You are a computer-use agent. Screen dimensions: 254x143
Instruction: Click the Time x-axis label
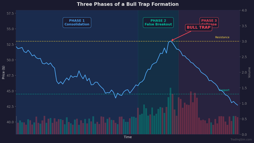coord(128,137)
